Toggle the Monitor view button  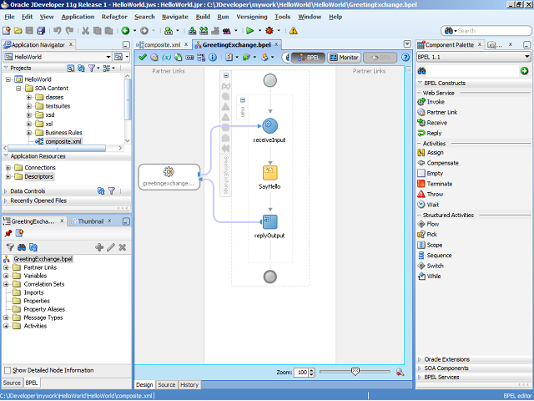coord(344,58)
